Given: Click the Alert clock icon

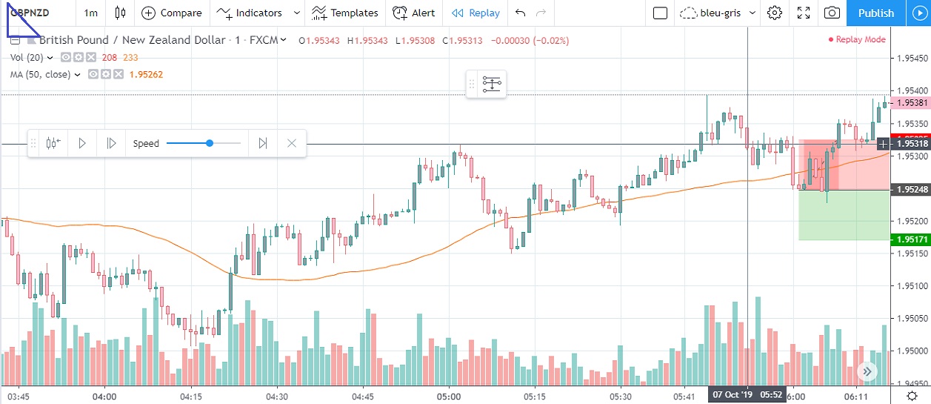Looking at the screenshot, I should coord(400,13).
